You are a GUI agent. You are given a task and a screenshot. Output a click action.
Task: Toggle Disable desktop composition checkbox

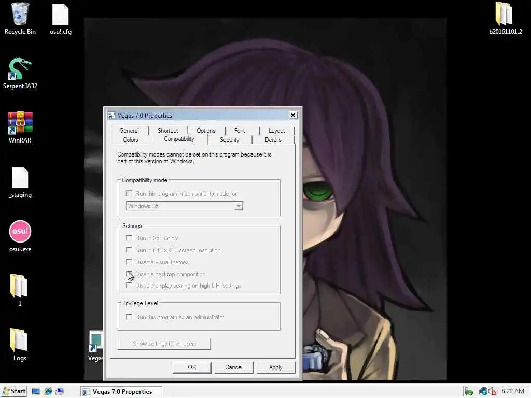[129, 274]
